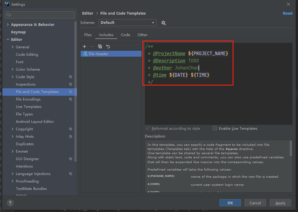Click the copy template icon
Viewport: 298px width, 212px height.
point(100,47)
